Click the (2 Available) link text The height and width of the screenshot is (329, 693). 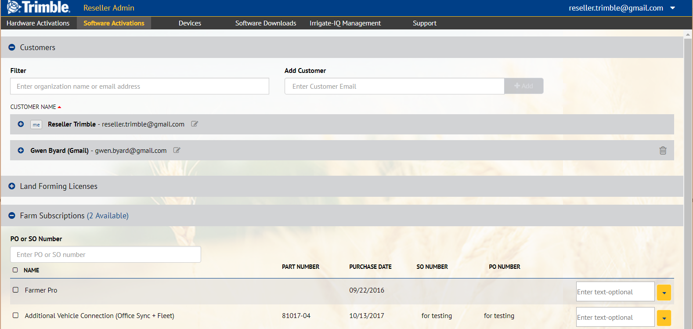coord(108,216)
